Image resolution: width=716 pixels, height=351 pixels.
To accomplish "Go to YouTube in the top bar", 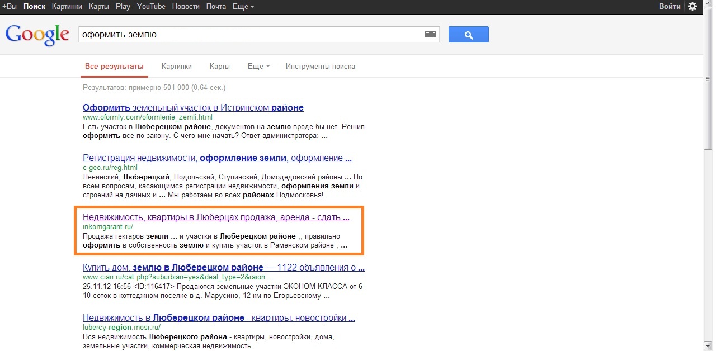I will pyautogui.click(x=151, y=6).
